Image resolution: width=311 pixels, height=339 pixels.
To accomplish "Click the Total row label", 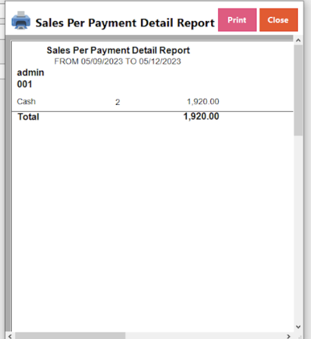I will pyautogui.click(x=28, y=117).
